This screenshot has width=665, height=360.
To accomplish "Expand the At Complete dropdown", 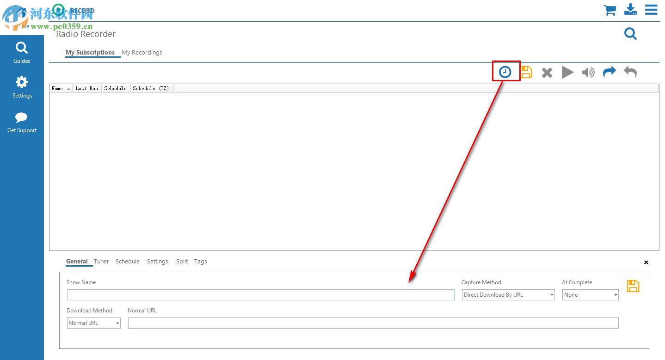I will pos(591,295).
